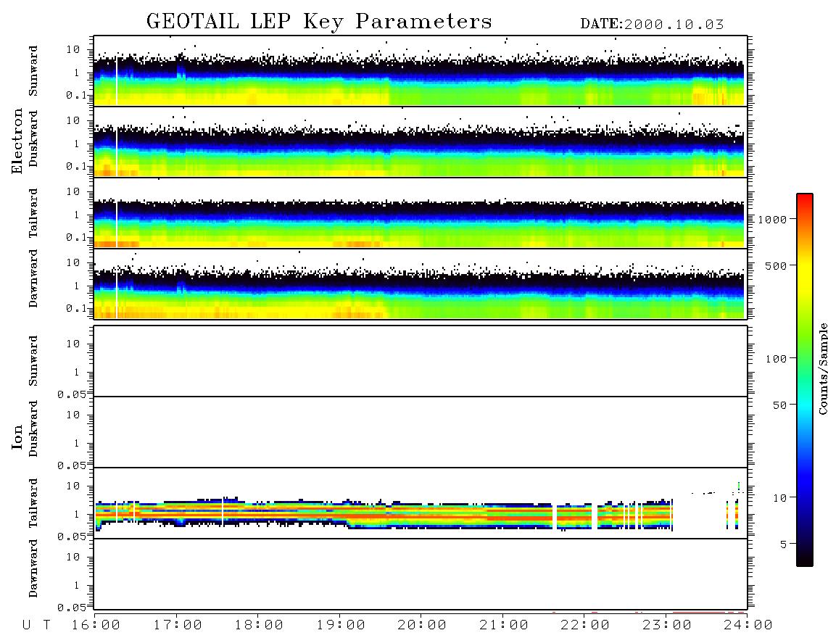Click the black bottom of the colorbar
This screenshot has height=638, width=828.
click(804, 560)
